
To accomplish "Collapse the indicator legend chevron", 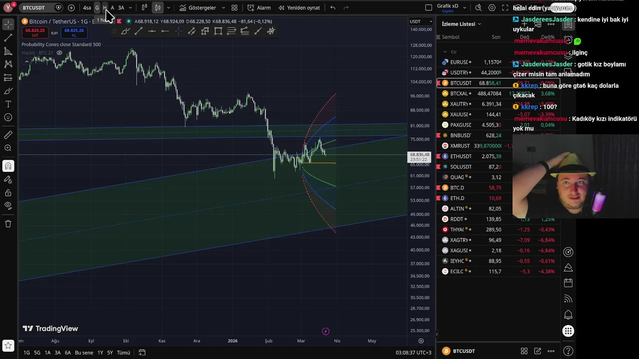I will coord(26,61).
